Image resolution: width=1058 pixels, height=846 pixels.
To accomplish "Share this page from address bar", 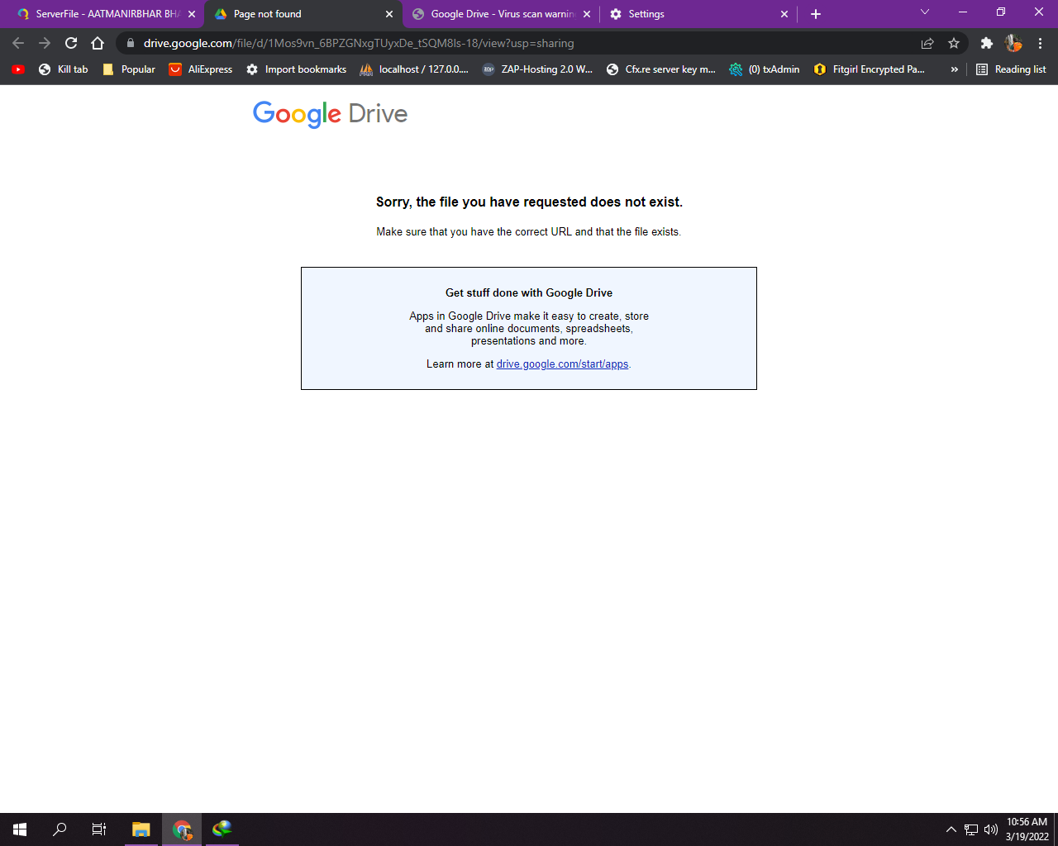I will point(927,43).
